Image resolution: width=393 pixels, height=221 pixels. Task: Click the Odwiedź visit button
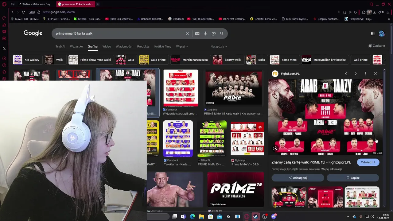368,162
